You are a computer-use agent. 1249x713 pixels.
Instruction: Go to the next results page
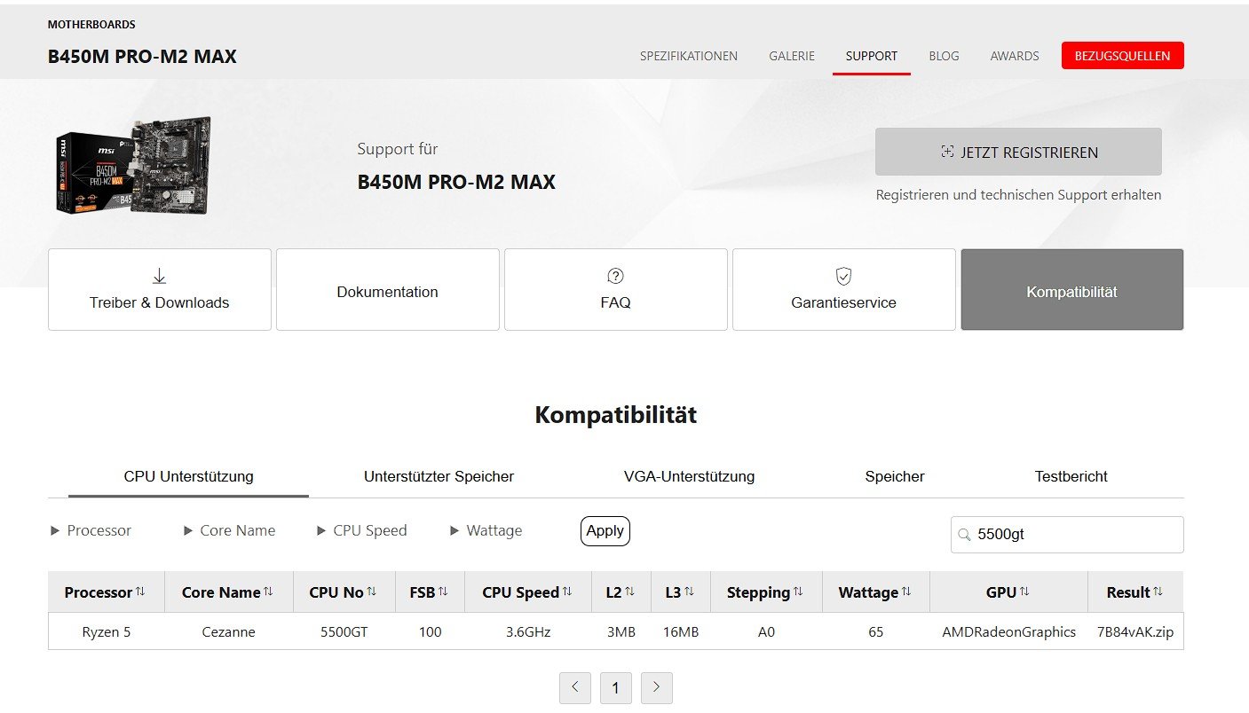(x=657, y=687)
